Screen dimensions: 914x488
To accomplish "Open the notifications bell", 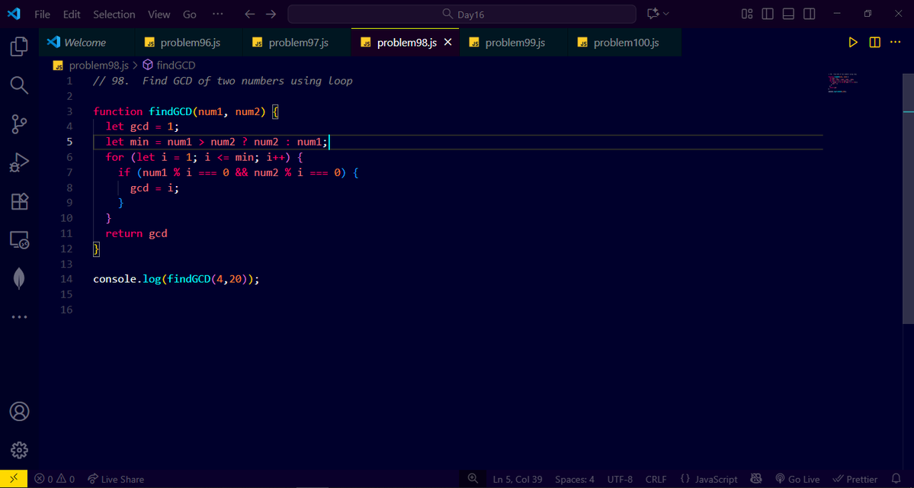I will 896,480.
